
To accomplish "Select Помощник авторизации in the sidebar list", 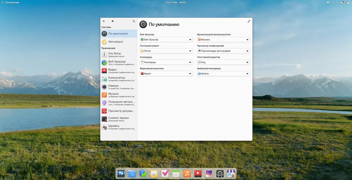I will (119, 103).
